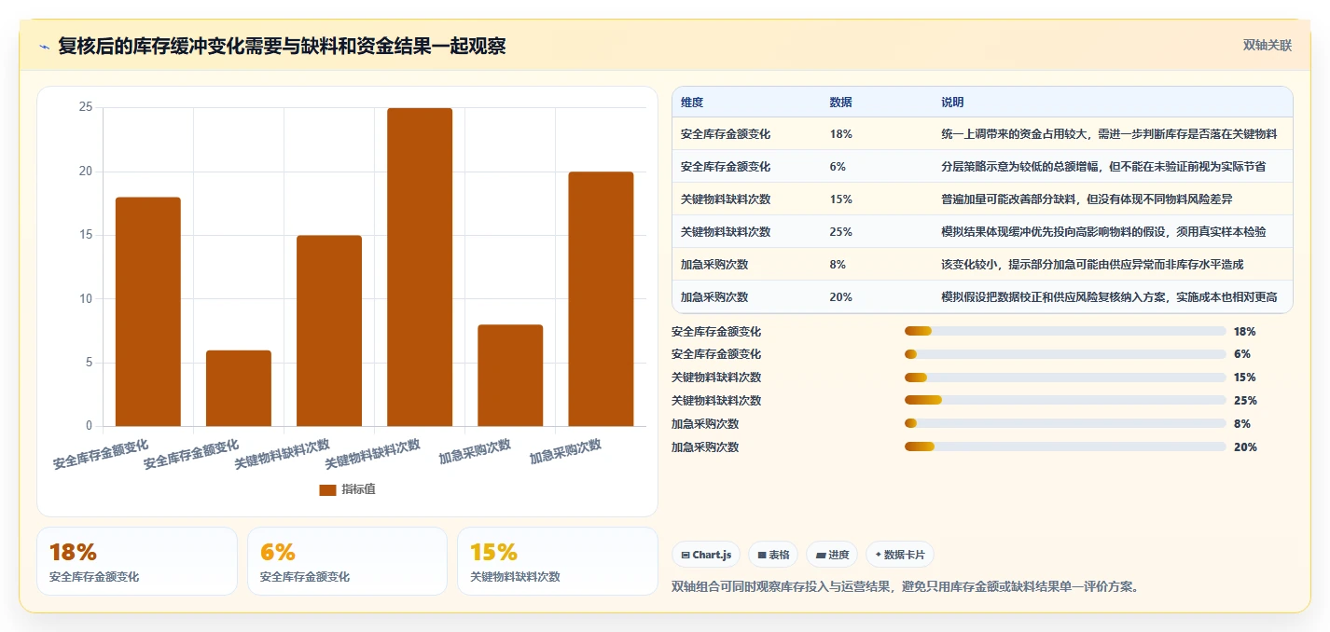Click the description starting 普遍加量可能改善部分缺料

click(1087, 199)
